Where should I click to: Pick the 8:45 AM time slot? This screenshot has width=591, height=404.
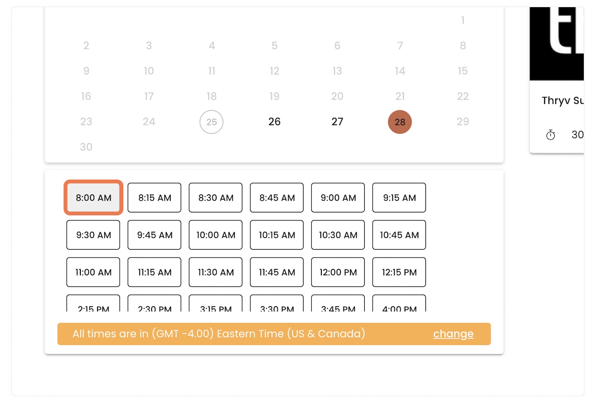click(x=277, y=198)
